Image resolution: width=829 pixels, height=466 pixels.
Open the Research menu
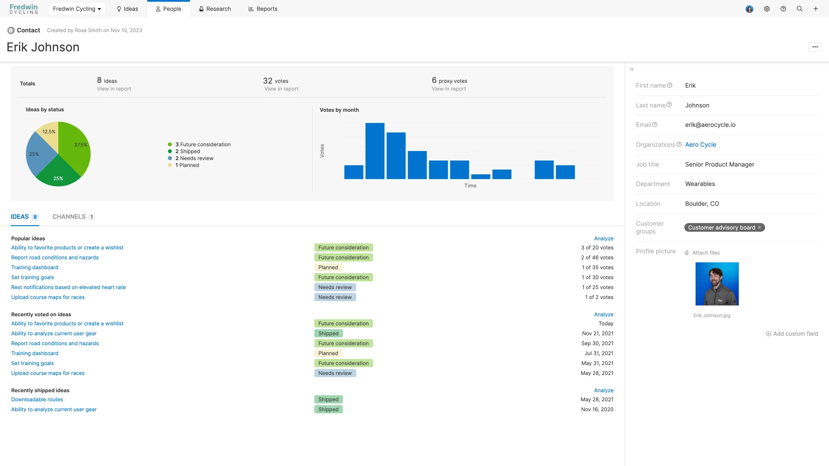point(215,9)
